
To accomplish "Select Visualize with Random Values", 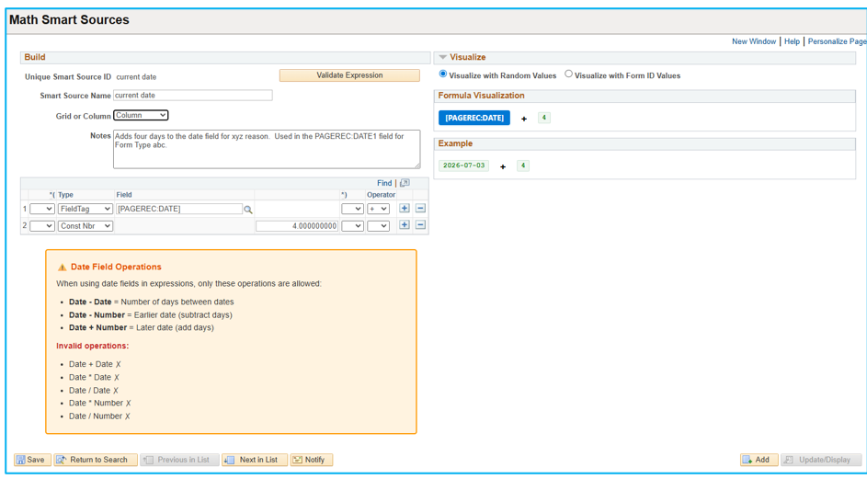I will (443, 74).
